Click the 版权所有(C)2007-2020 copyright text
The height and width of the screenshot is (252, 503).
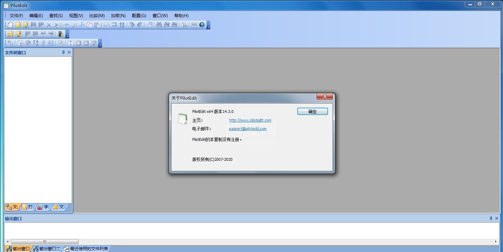pos(212,159)
